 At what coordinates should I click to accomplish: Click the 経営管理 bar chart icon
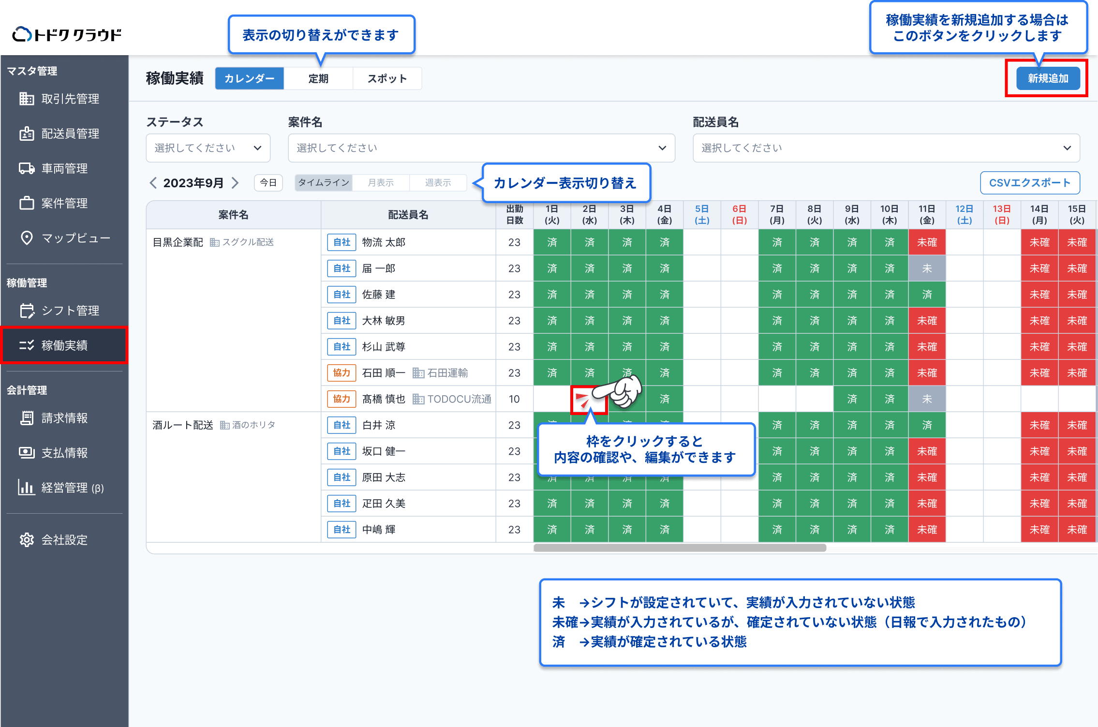[27, 488]
